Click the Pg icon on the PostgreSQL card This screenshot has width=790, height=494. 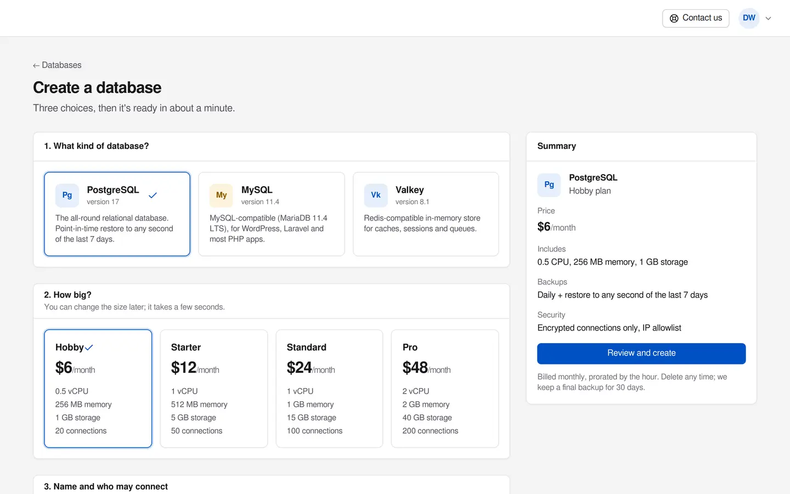point(67,195)
